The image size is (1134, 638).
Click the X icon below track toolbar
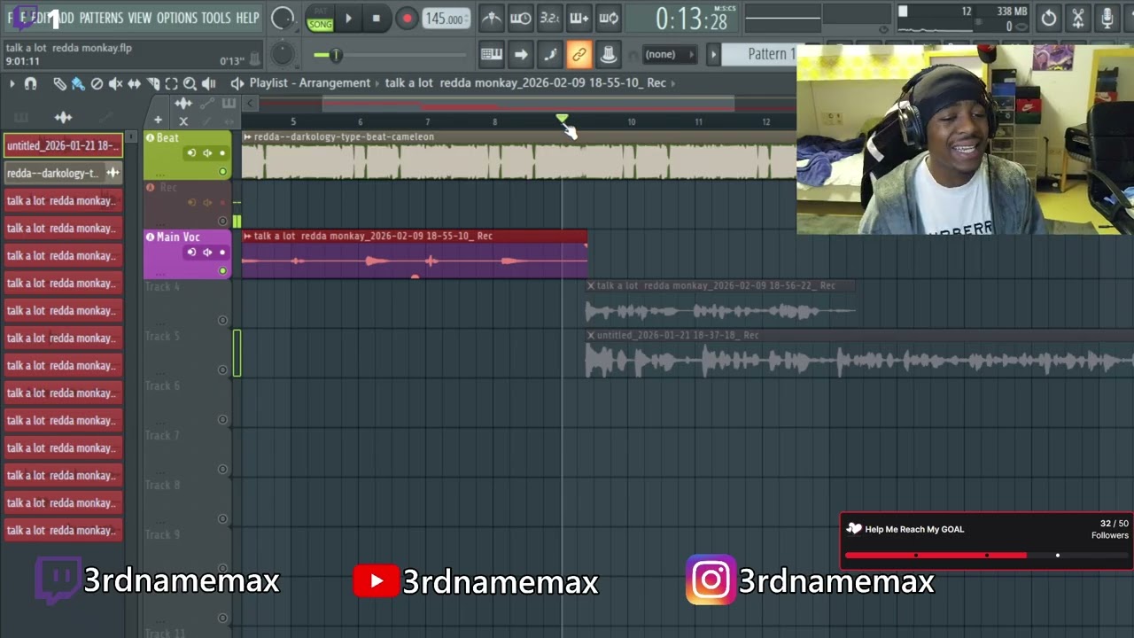click(x=183, y=121)
